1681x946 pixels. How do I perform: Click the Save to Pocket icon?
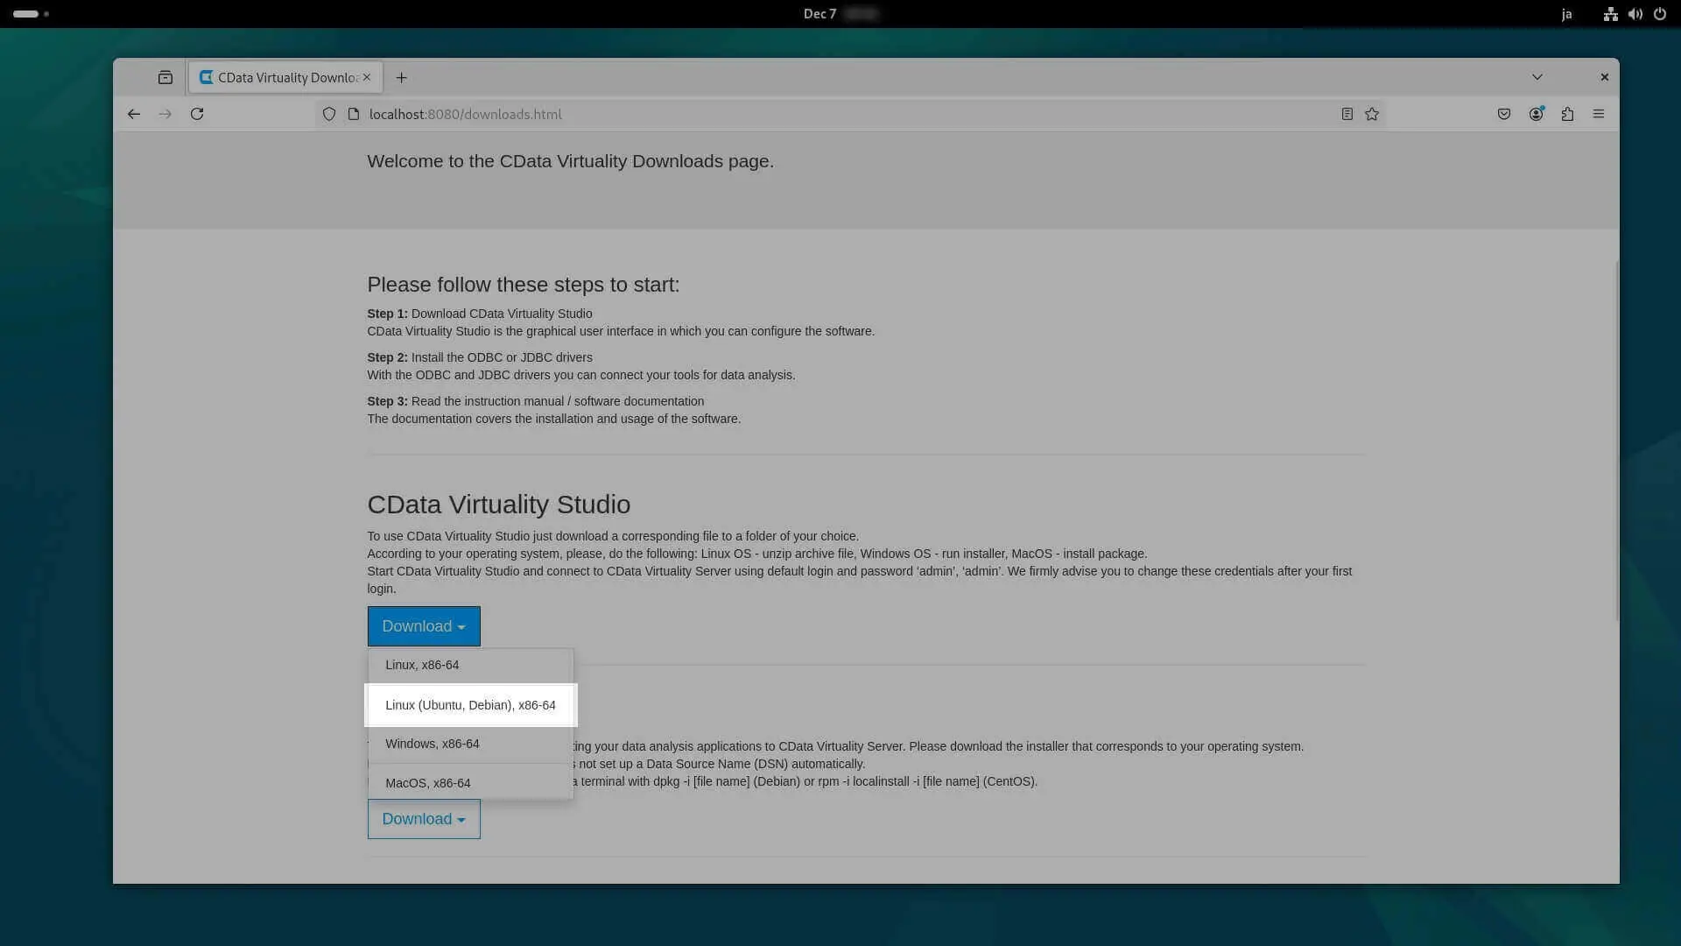tap(1504, 114)
